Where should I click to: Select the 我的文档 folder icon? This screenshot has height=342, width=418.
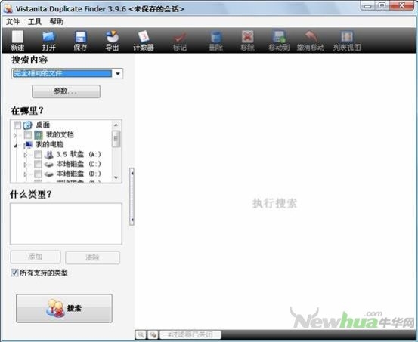coord(39,134)
